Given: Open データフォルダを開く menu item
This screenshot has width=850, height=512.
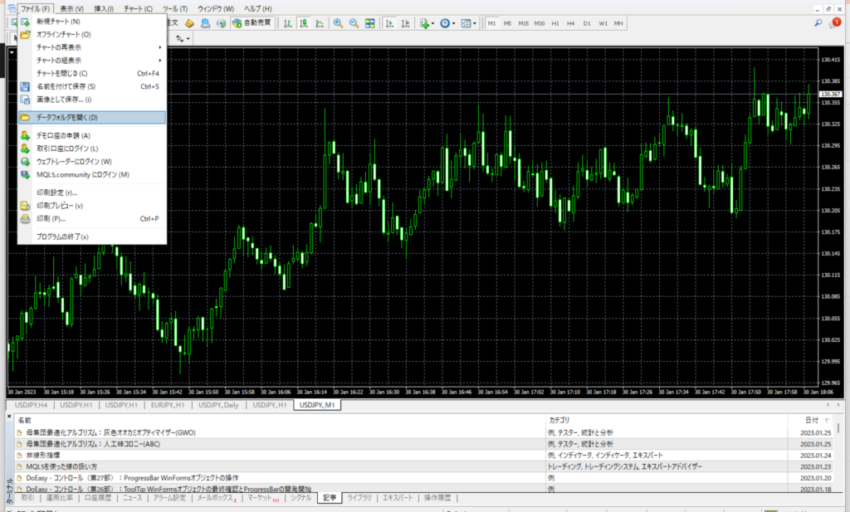Looking at the screenshot, I should 92,117.
